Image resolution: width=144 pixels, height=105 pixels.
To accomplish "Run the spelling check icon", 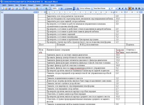I will click(x=23, y=8).
